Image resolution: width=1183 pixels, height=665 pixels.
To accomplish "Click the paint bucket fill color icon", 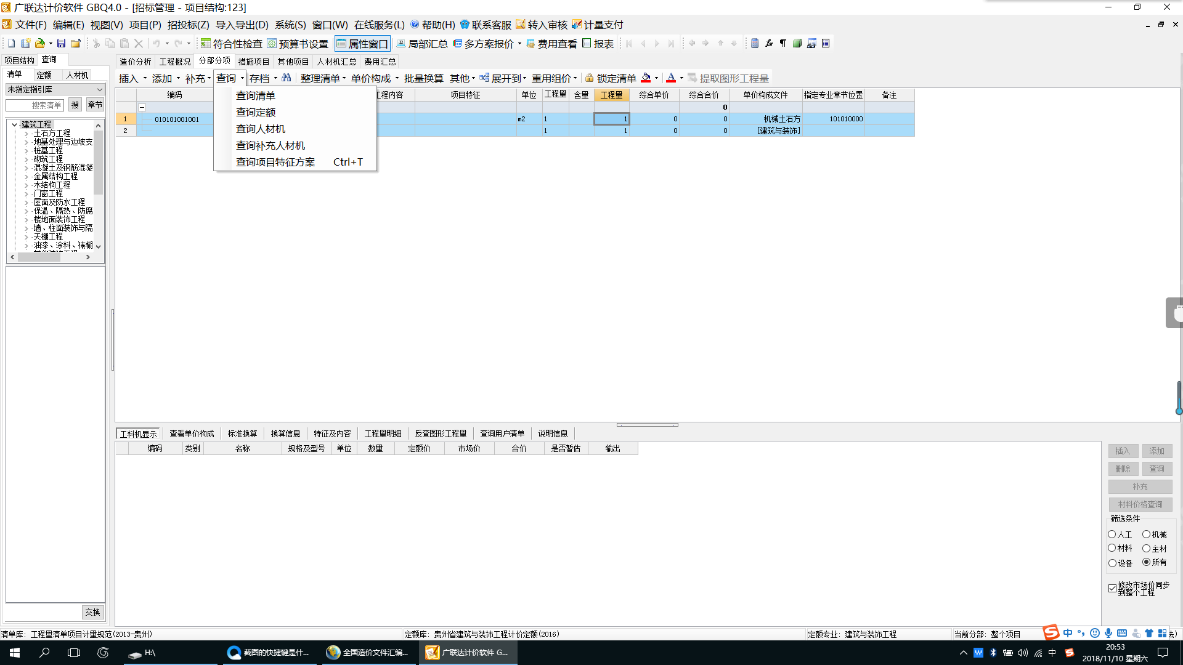I will pyautogui.click(x=646, y=78).
